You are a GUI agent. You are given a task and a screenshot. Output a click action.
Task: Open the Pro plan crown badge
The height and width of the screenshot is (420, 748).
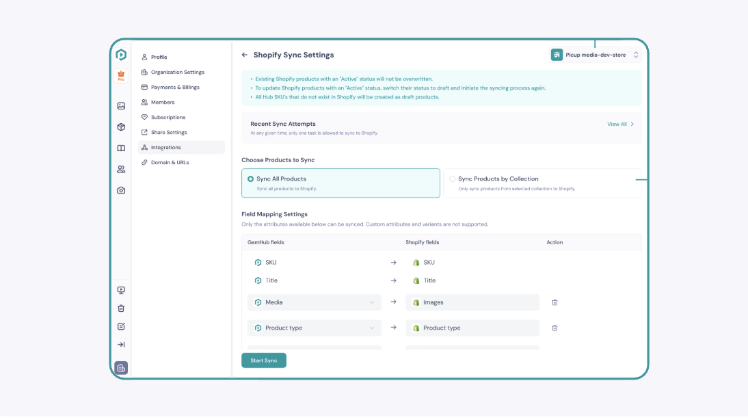coord(121,76)
